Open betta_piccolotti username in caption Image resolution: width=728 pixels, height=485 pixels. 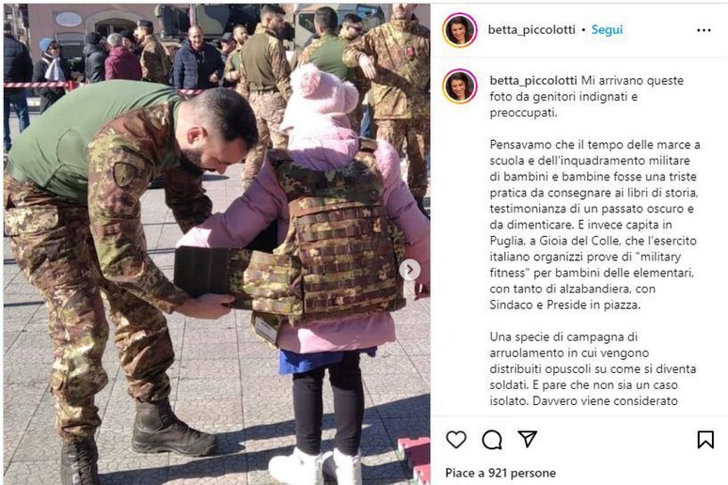533,80
